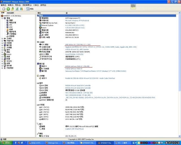Expand the 多媒體 Multimedia tree node

[x=2, y=48]
